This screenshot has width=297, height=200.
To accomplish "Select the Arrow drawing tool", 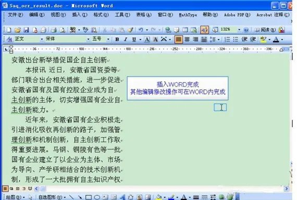I will pyautogui.click(x=80, y=197).
